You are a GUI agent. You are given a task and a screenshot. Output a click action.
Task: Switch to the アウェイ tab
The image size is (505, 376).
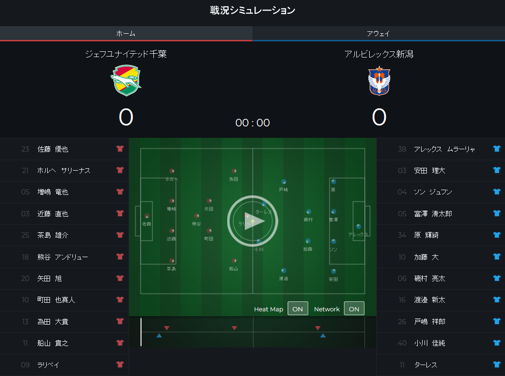point(379,34)
